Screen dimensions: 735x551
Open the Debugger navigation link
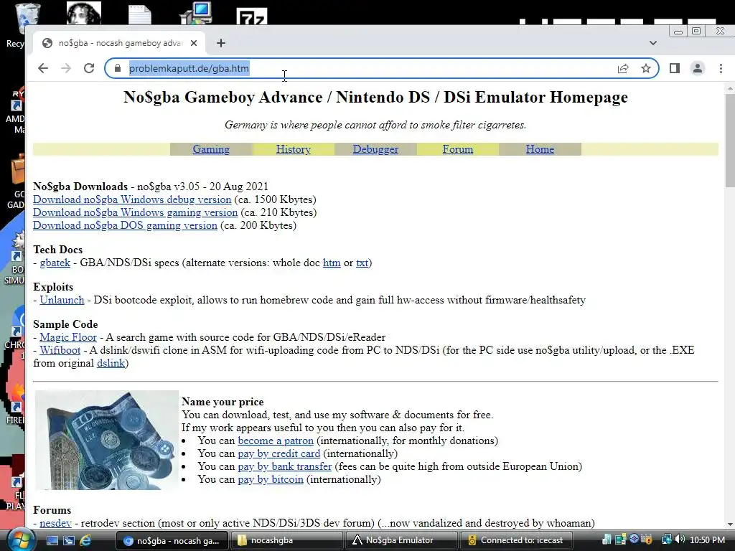coord(375,149)
